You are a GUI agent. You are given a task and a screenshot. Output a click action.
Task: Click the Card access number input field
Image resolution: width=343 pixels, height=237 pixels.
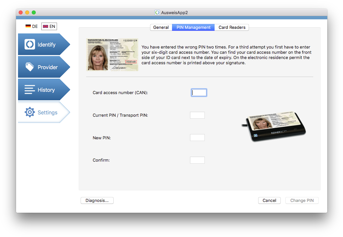pyautogui.click(x=199, y=92)
